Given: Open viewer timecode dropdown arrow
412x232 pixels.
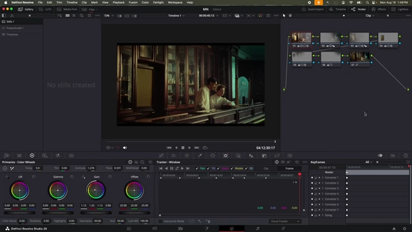Looking at the screenshot, I should [x=218, y=15].
